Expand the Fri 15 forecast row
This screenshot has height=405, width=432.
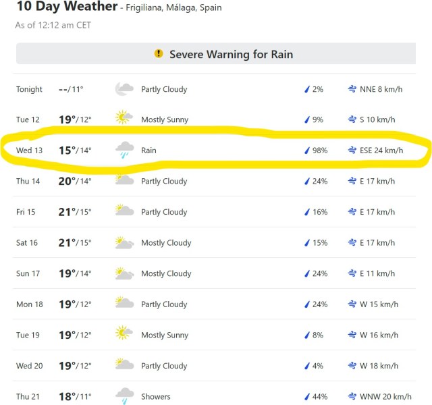tap(216, 212)
